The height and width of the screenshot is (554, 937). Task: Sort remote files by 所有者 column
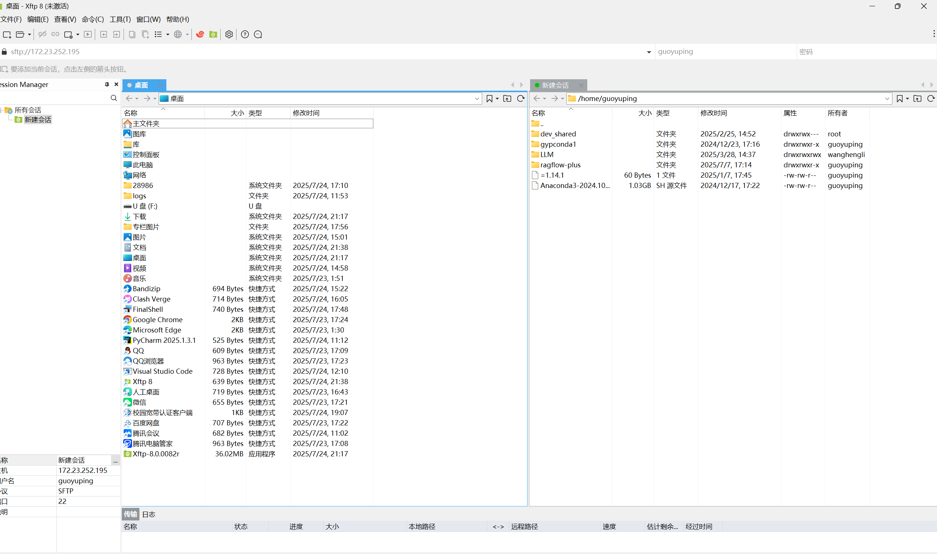point(847,113)
